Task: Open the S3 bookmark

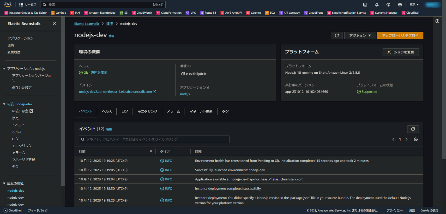Action: click(124, 13)
